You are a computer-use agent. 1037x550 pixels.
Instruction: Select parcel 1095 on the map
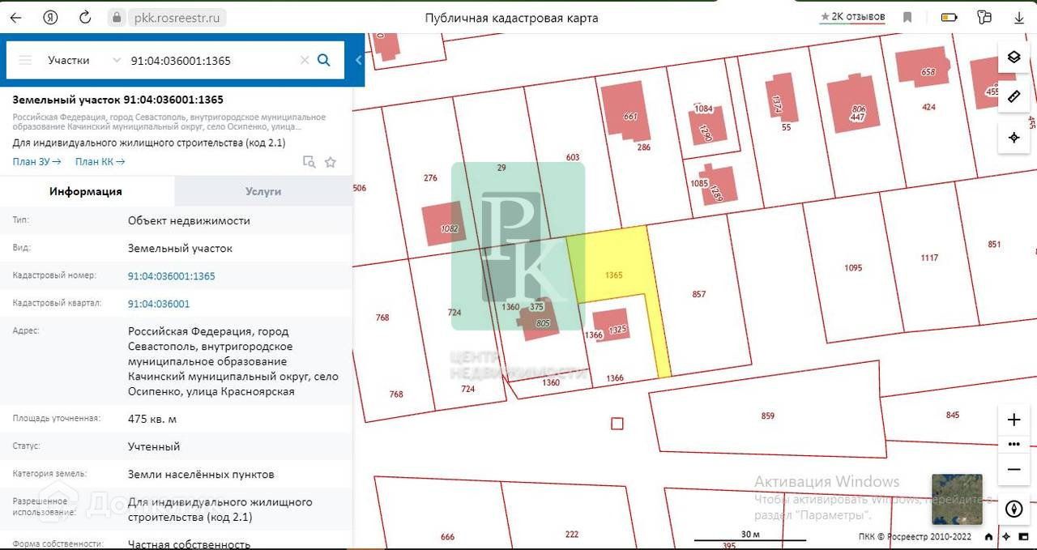tap(853, 267)
